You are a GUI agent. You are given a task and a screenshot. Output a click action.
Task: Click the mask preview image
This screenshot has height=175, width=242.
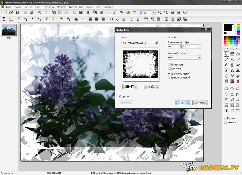[140, 64]
